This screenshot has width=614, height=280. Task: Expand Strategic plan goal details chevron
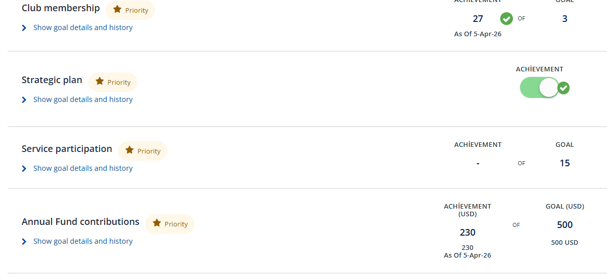pyautogui.click(x=24, y=100)
